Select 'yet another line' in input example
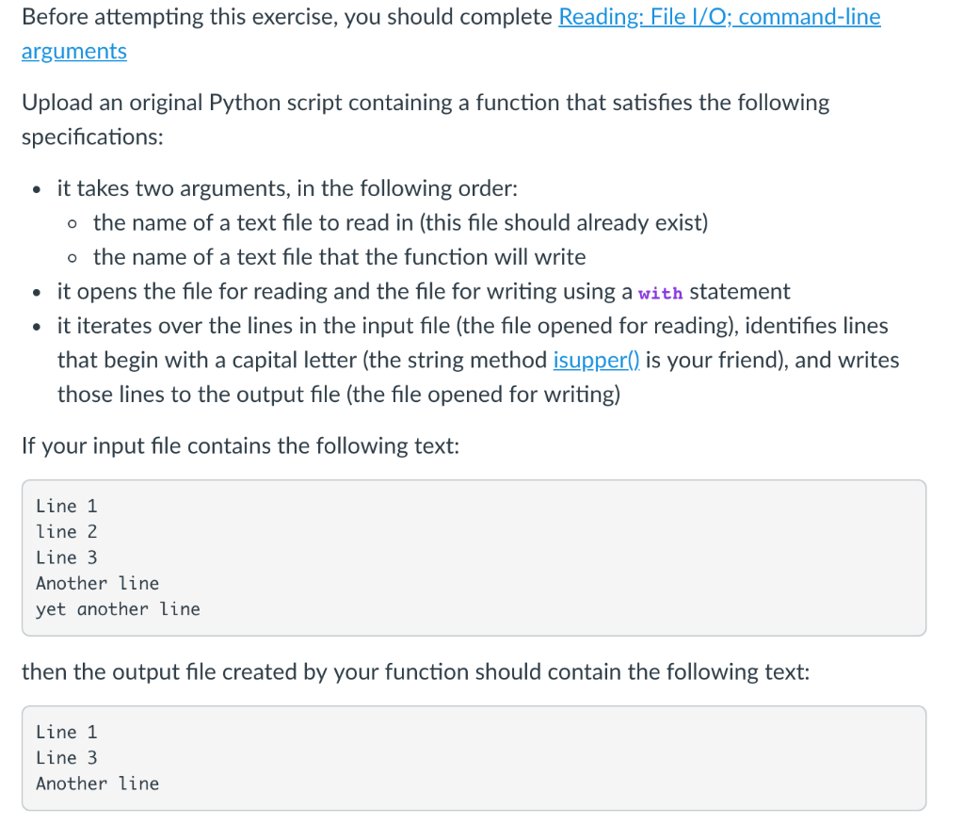 pos(118,609)
